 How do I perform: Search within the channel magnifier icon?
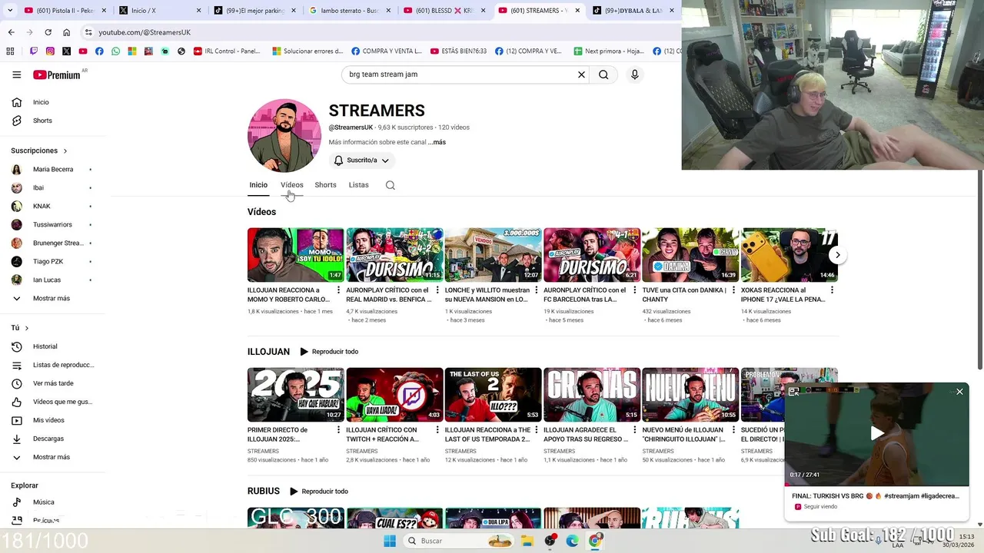(x=391, y=185)
